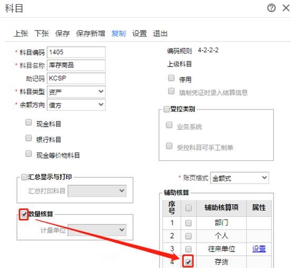Click the 复制 toolbar item

[118, 34]
